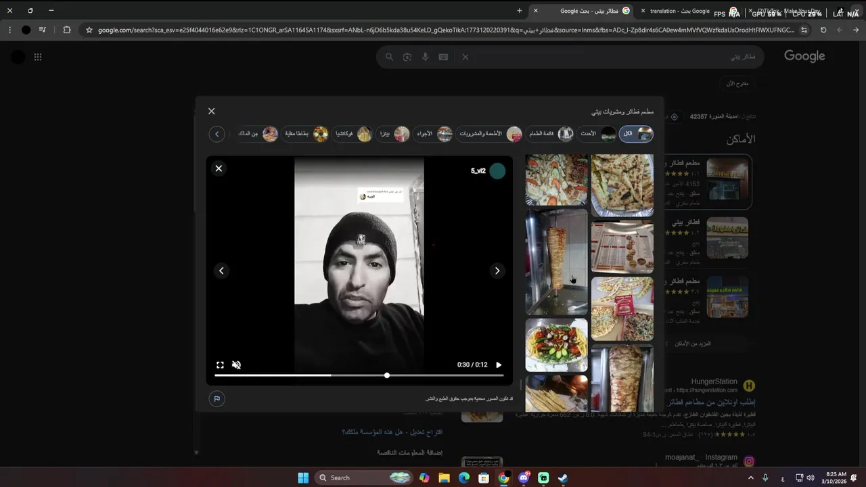Select the من المالك category chip
This screenshot has width=866, height=487.
(x=258, y=134)
